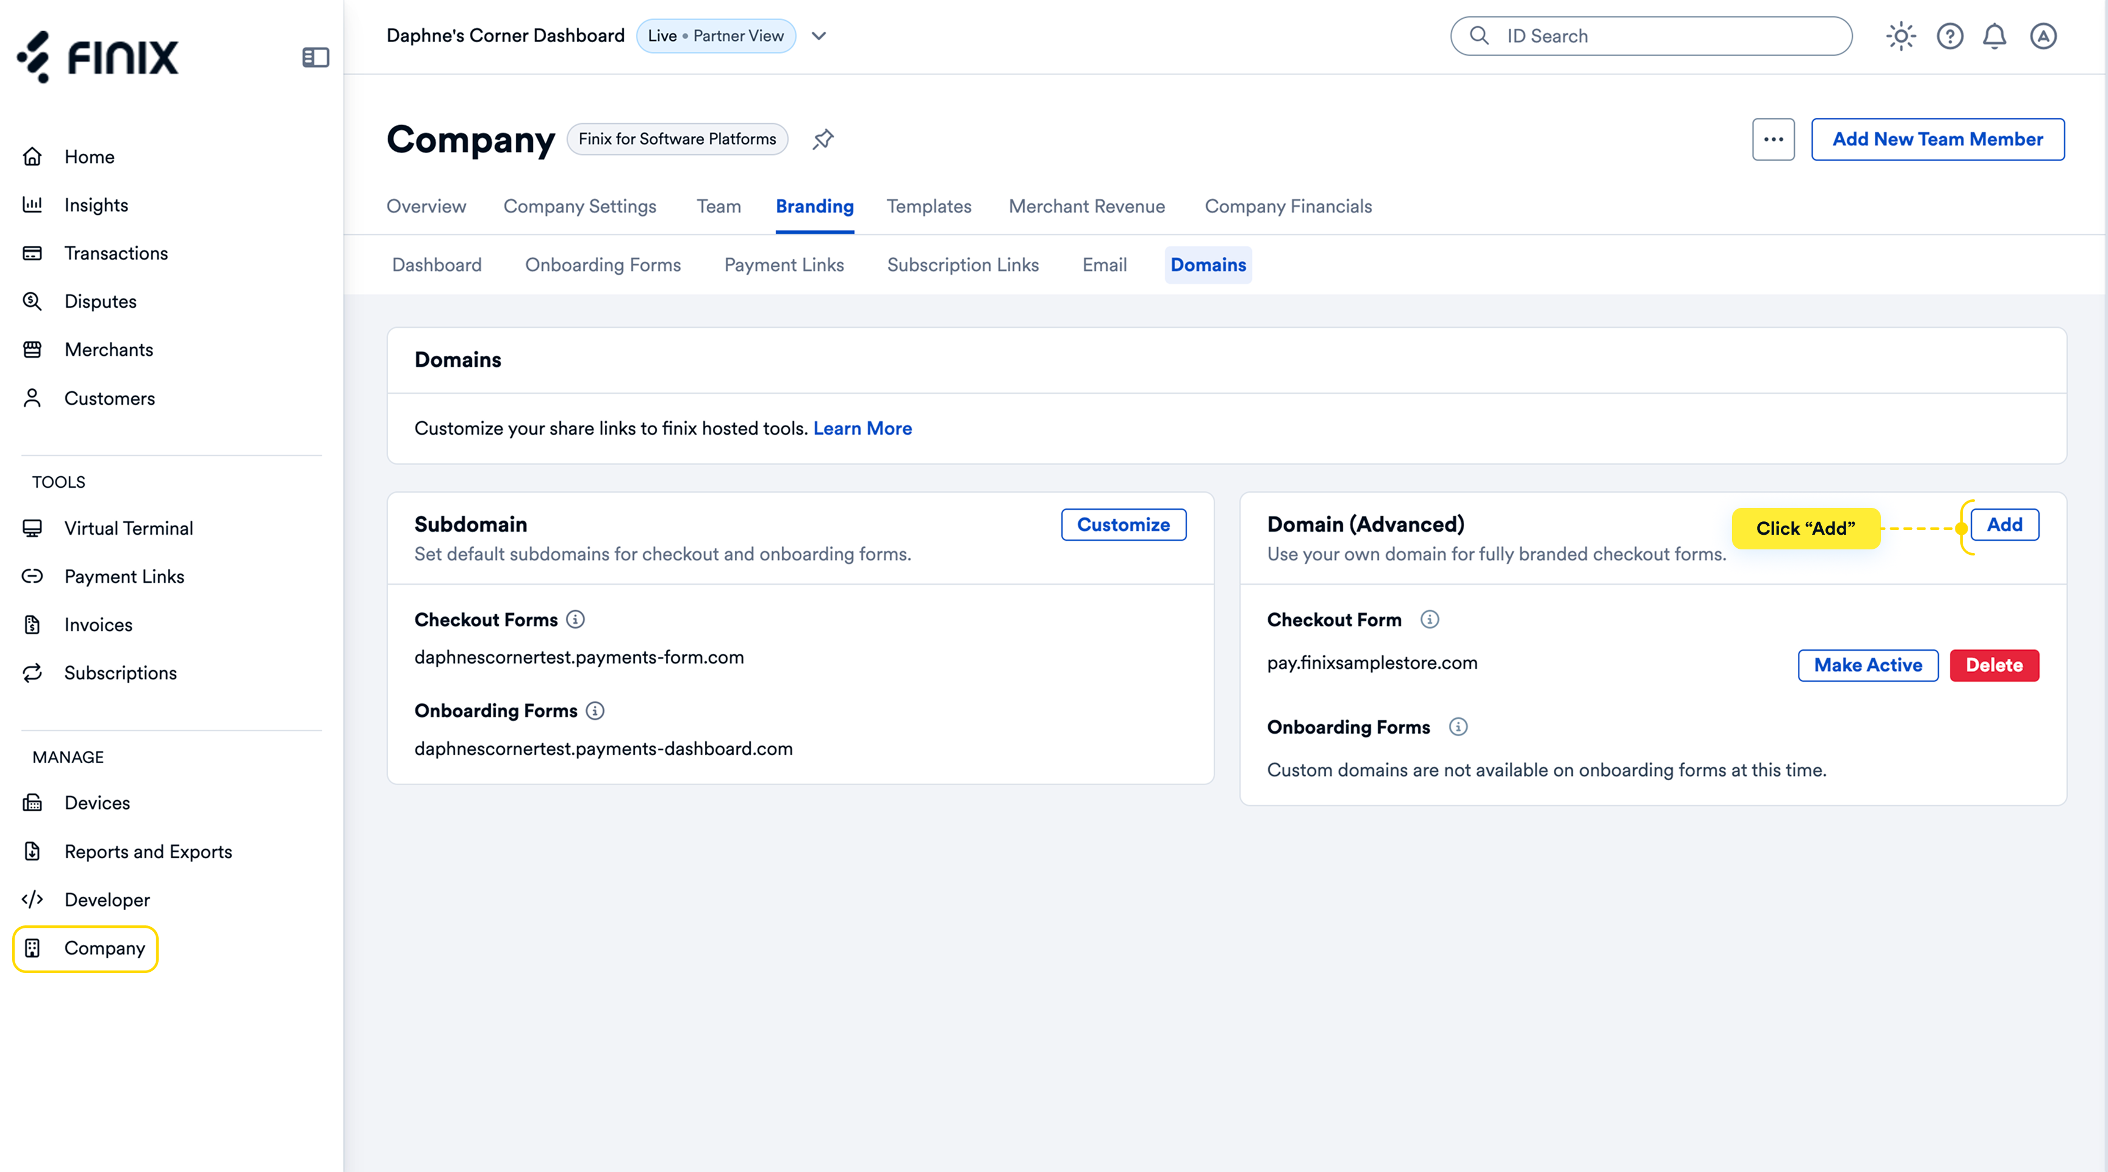Screen dimensions: 2108x1172
Task: Click daphnescornertest.payments-dashboard.com text
Action: pos(603,749)
